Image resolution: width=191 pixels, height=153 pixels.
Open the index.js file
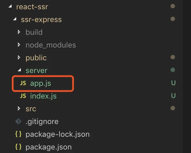[x=43, y=96]
